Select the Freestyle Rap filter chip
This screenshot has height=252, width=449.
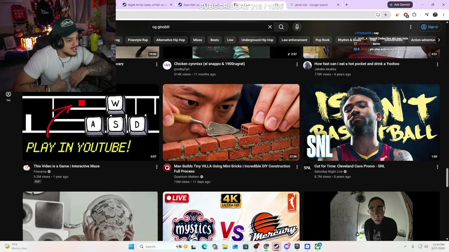(x=138, y=40)
